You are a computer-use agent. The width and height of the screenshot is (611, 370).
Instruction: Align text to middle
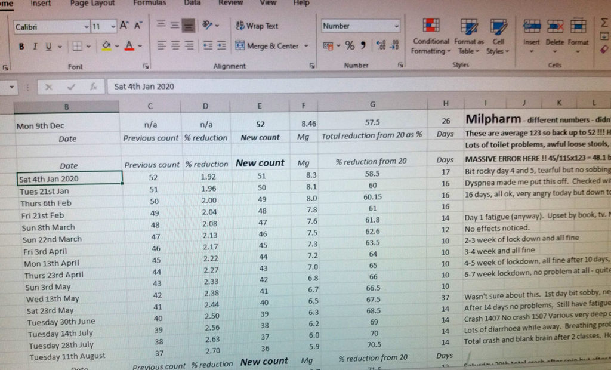click(x=175, y=25)
